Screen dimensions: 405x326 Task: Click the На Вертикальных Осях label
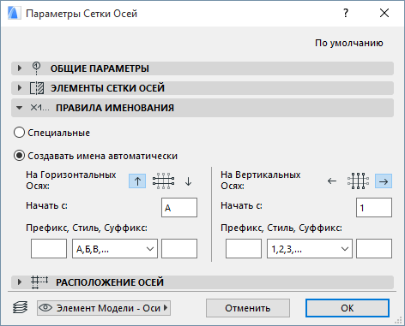coord(261,181)
